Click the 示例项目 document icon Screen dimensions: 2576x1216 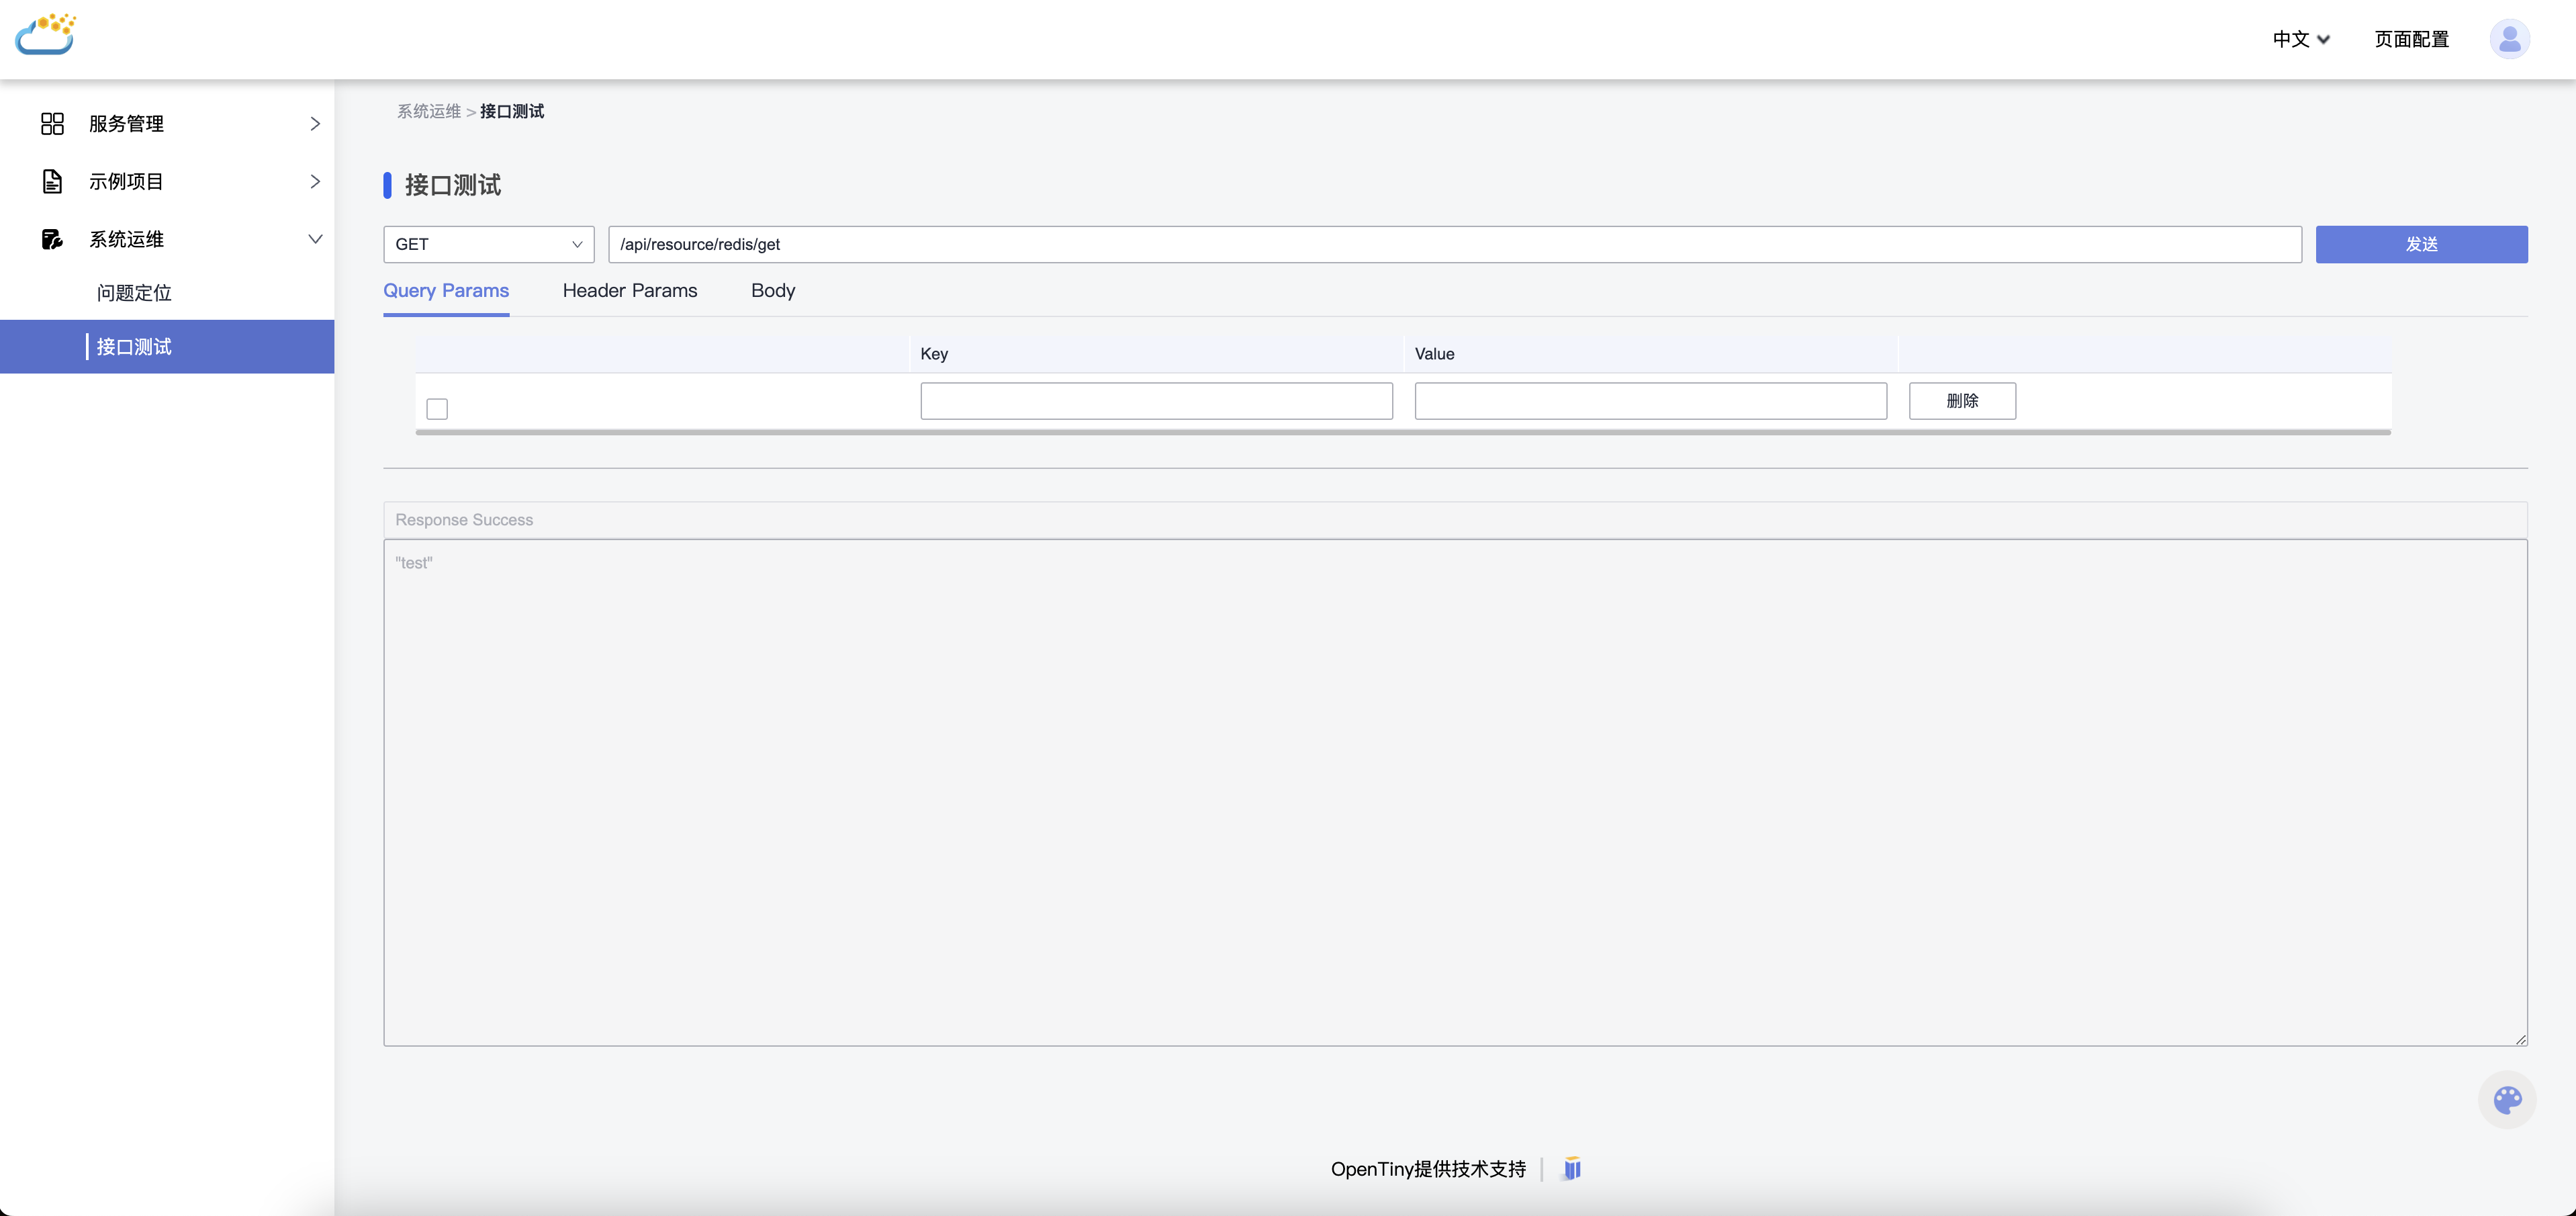coord(52,181)
